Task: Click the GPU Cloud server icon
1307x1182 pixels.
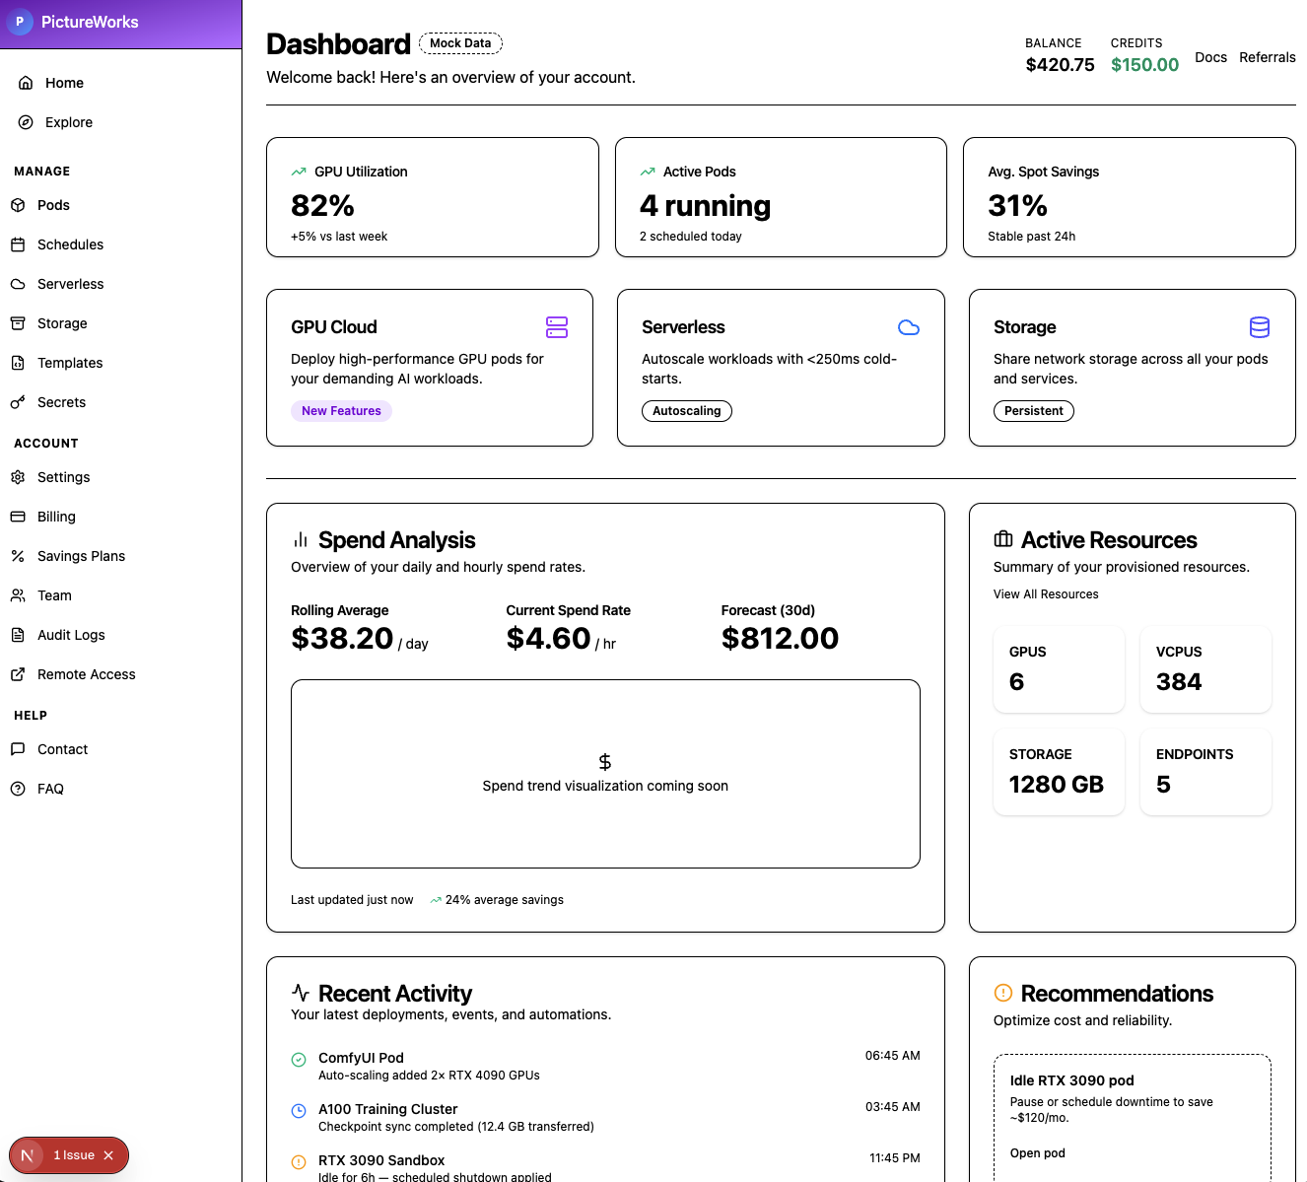Action: tap(557, 327)
